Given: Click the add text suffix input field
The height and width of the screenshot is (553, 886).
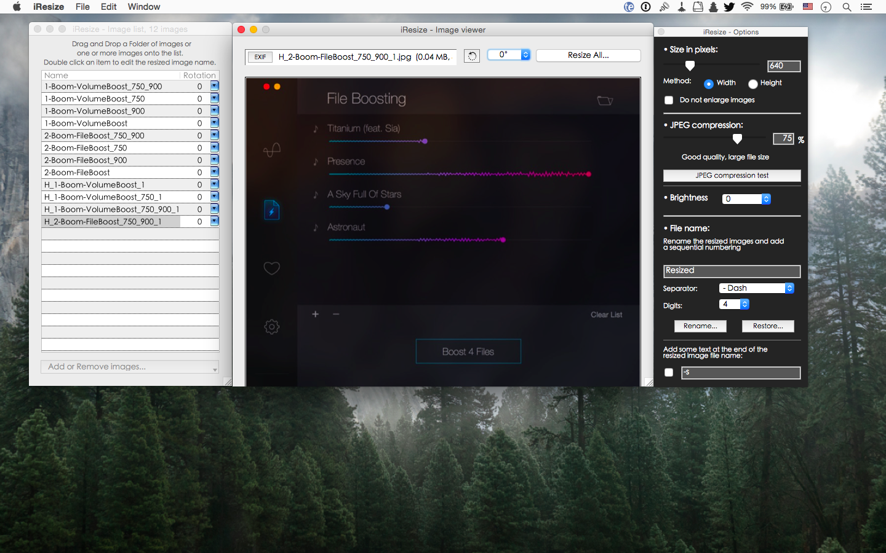Looking at the screenshot, I should tap(741, 372).
